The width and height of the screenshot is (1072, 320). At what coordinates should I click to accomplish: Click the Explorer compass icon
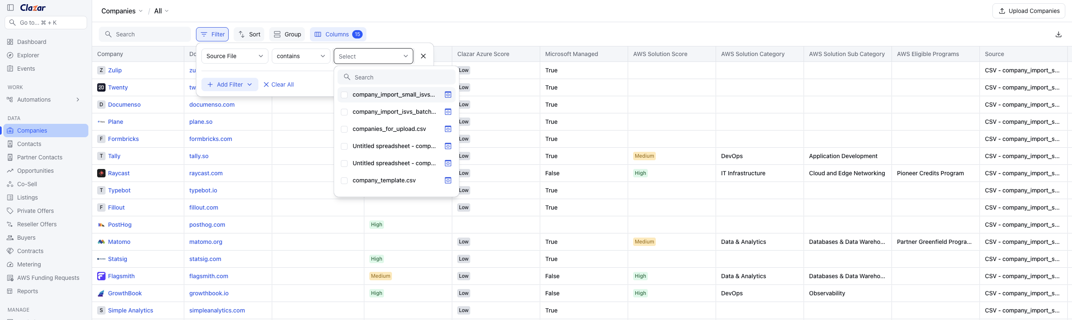click(x=10, y=55)
